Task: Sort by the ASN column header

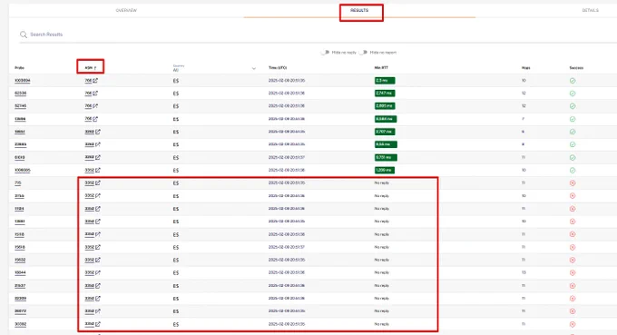Action: pyautogui.click(x=91, y=68)
